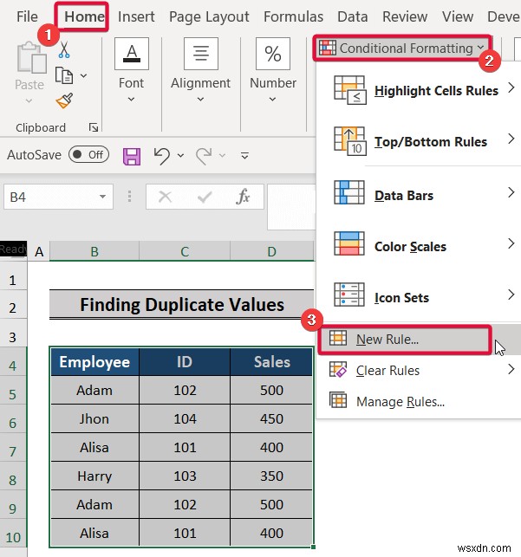Select the Format Painter brush icon
Viewport: 521px width, 557px height.
click(64, 100)
